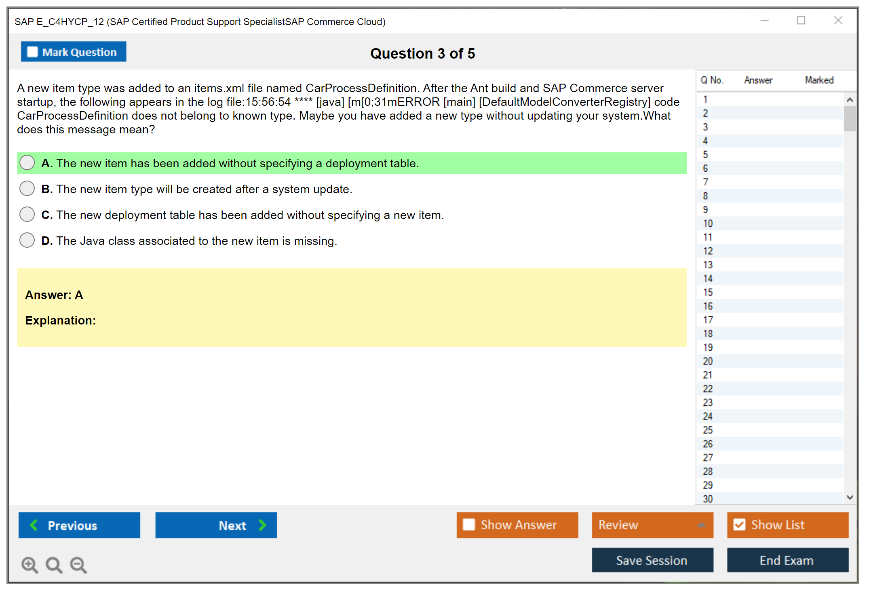Maximize the exam window
The width and height of the screenshot is (869, 594).
coord(801,21)
